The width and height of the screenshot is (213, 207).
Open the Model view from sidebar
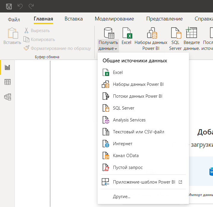(x=7, y=97)
